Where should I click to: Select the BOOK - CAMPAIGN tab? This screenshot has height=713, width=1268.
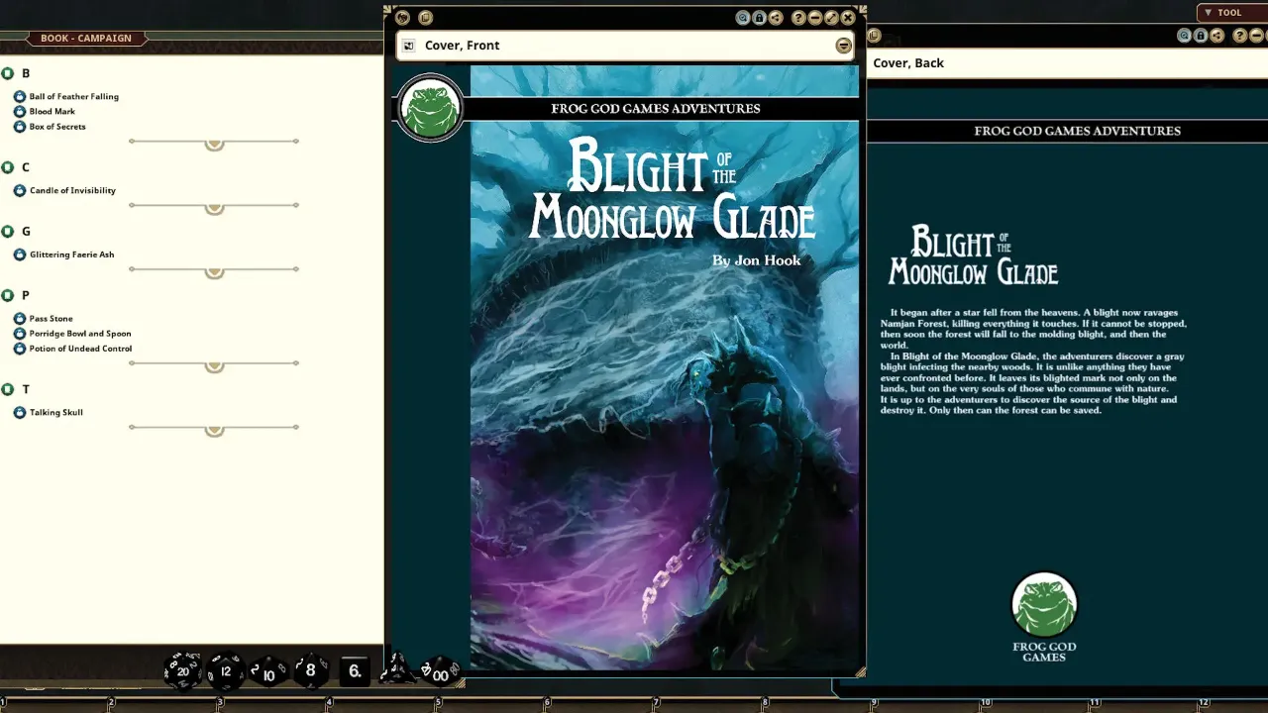tap(86, 39)
